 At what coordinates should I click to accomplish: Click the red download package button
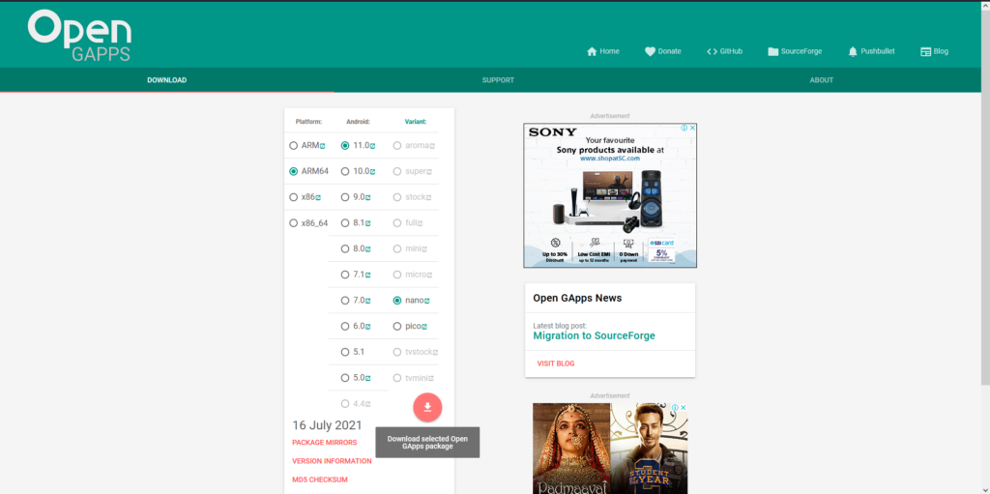tap(427, 407)
